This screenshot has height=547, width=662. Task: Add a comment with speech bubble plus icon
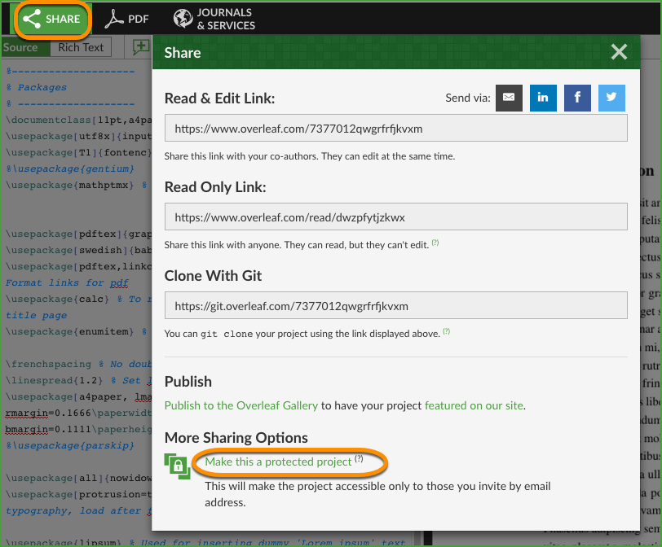tap(140, 47)
